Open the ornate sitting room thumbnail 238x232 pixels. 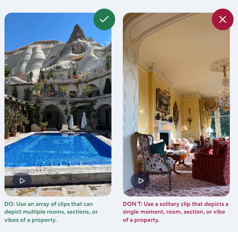(x=176, y=105)
